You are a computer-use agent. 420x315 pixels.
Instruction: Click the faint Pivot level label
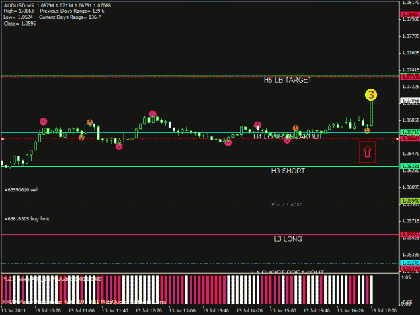click(x=287, y=204)
